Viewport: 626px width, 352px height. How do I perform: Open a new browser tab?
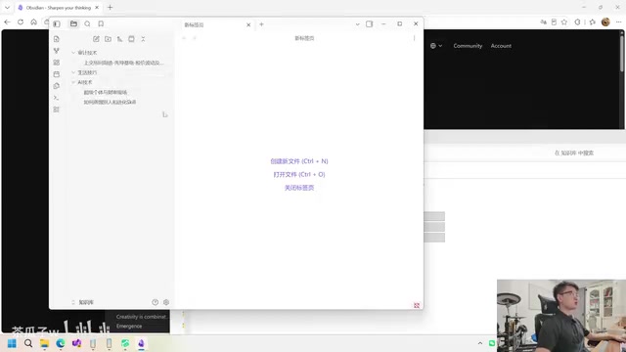click(x=111, y=8)
